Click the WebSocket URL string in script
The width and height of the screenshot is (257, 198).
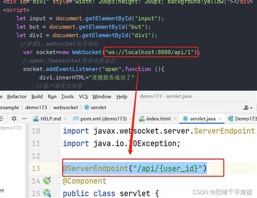pyautogui.click(x=150, y=52)
